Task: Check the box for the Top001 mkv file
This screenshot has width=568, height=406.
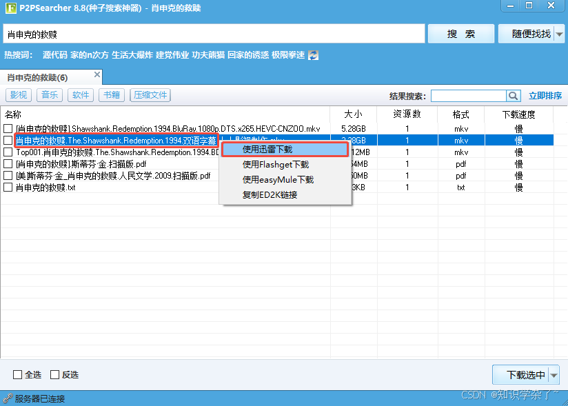Action: coord(8,152)
